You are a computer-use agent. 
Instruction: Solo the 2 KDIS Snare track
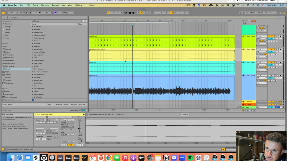tap(276, 36)
